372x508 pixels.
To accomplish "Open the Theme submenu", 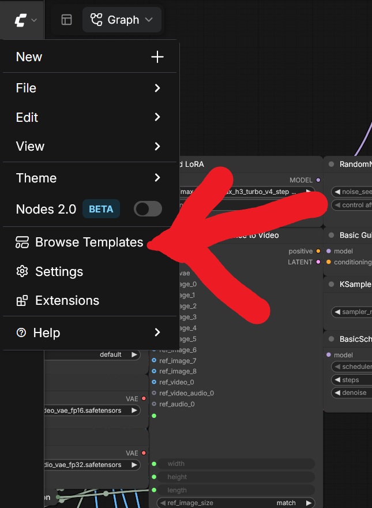I will 89,178.
